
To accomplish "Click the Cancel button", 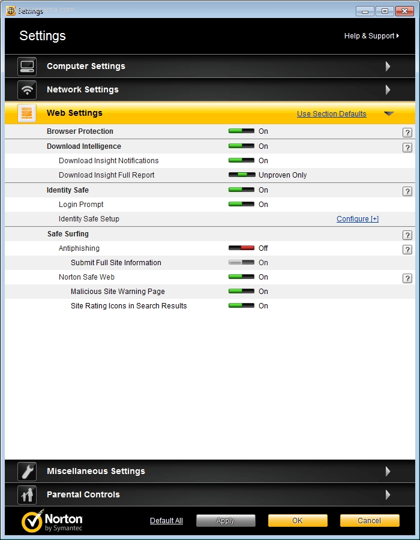I will point(370,521).
